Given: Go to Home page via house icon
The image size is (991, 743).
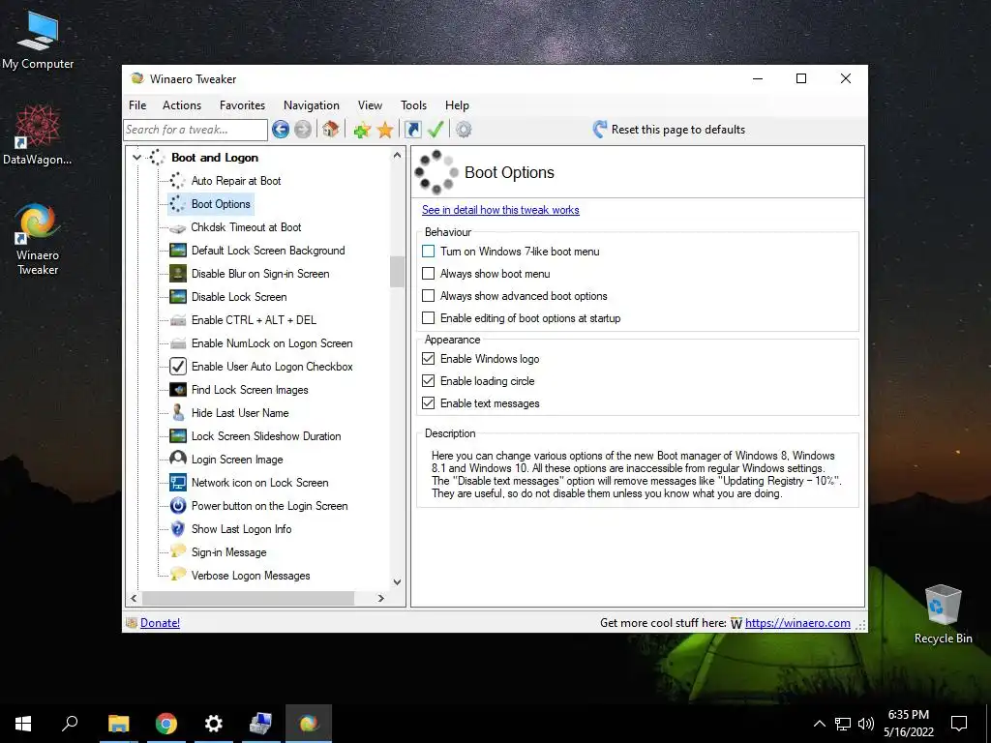Looking at the screenshot, I should pyautogui.click(x=330, y=130).
